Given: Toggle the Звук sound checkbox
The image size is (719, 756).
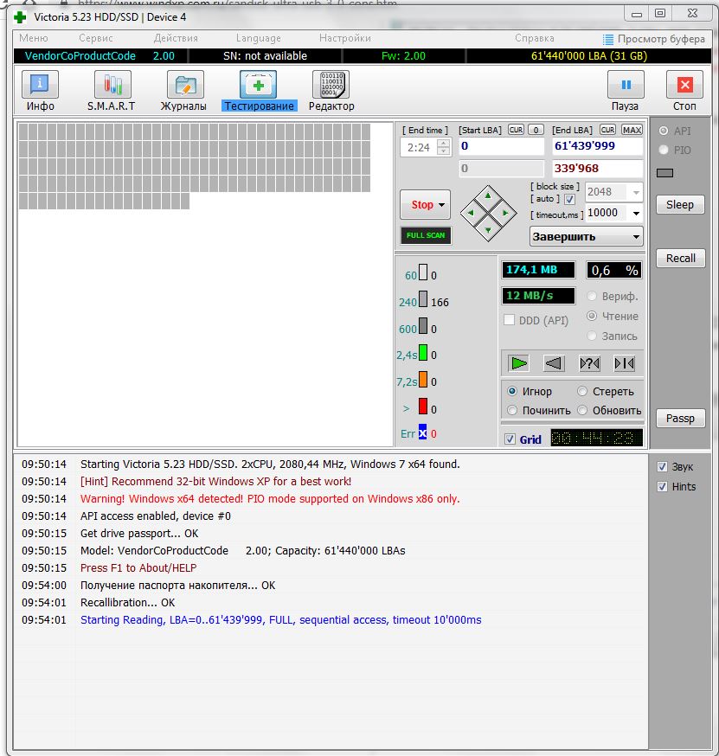Looking at the screenshot, I should pyautogui.click(x=662, y=467).
